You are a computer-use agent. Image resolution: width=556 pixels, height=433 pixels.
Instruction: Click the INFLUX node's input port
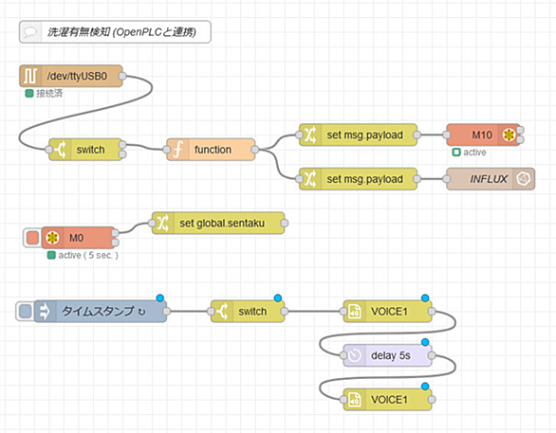point(447,179)
